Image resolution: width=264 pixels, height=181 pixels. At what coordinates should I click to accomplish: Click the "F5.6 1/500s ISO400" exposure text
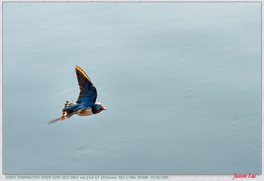pyautogui.click(x=133, y=178)
